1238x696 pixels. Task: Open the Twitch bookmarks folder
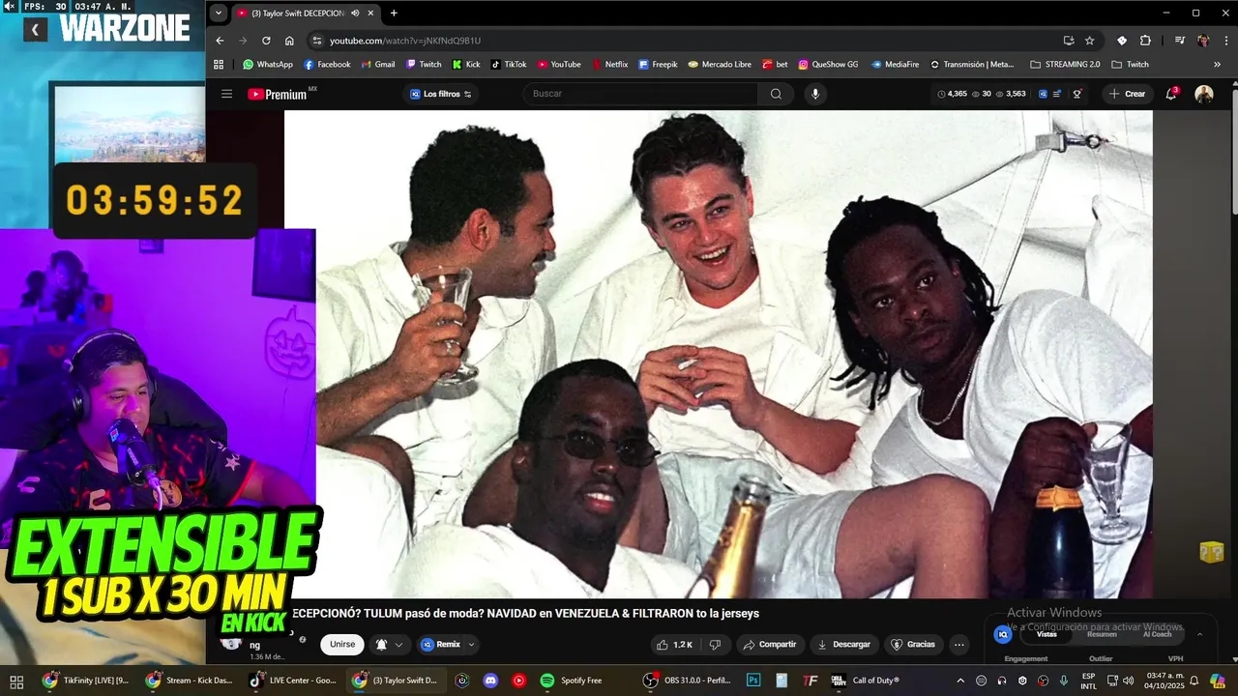(x=1130, y=65)
